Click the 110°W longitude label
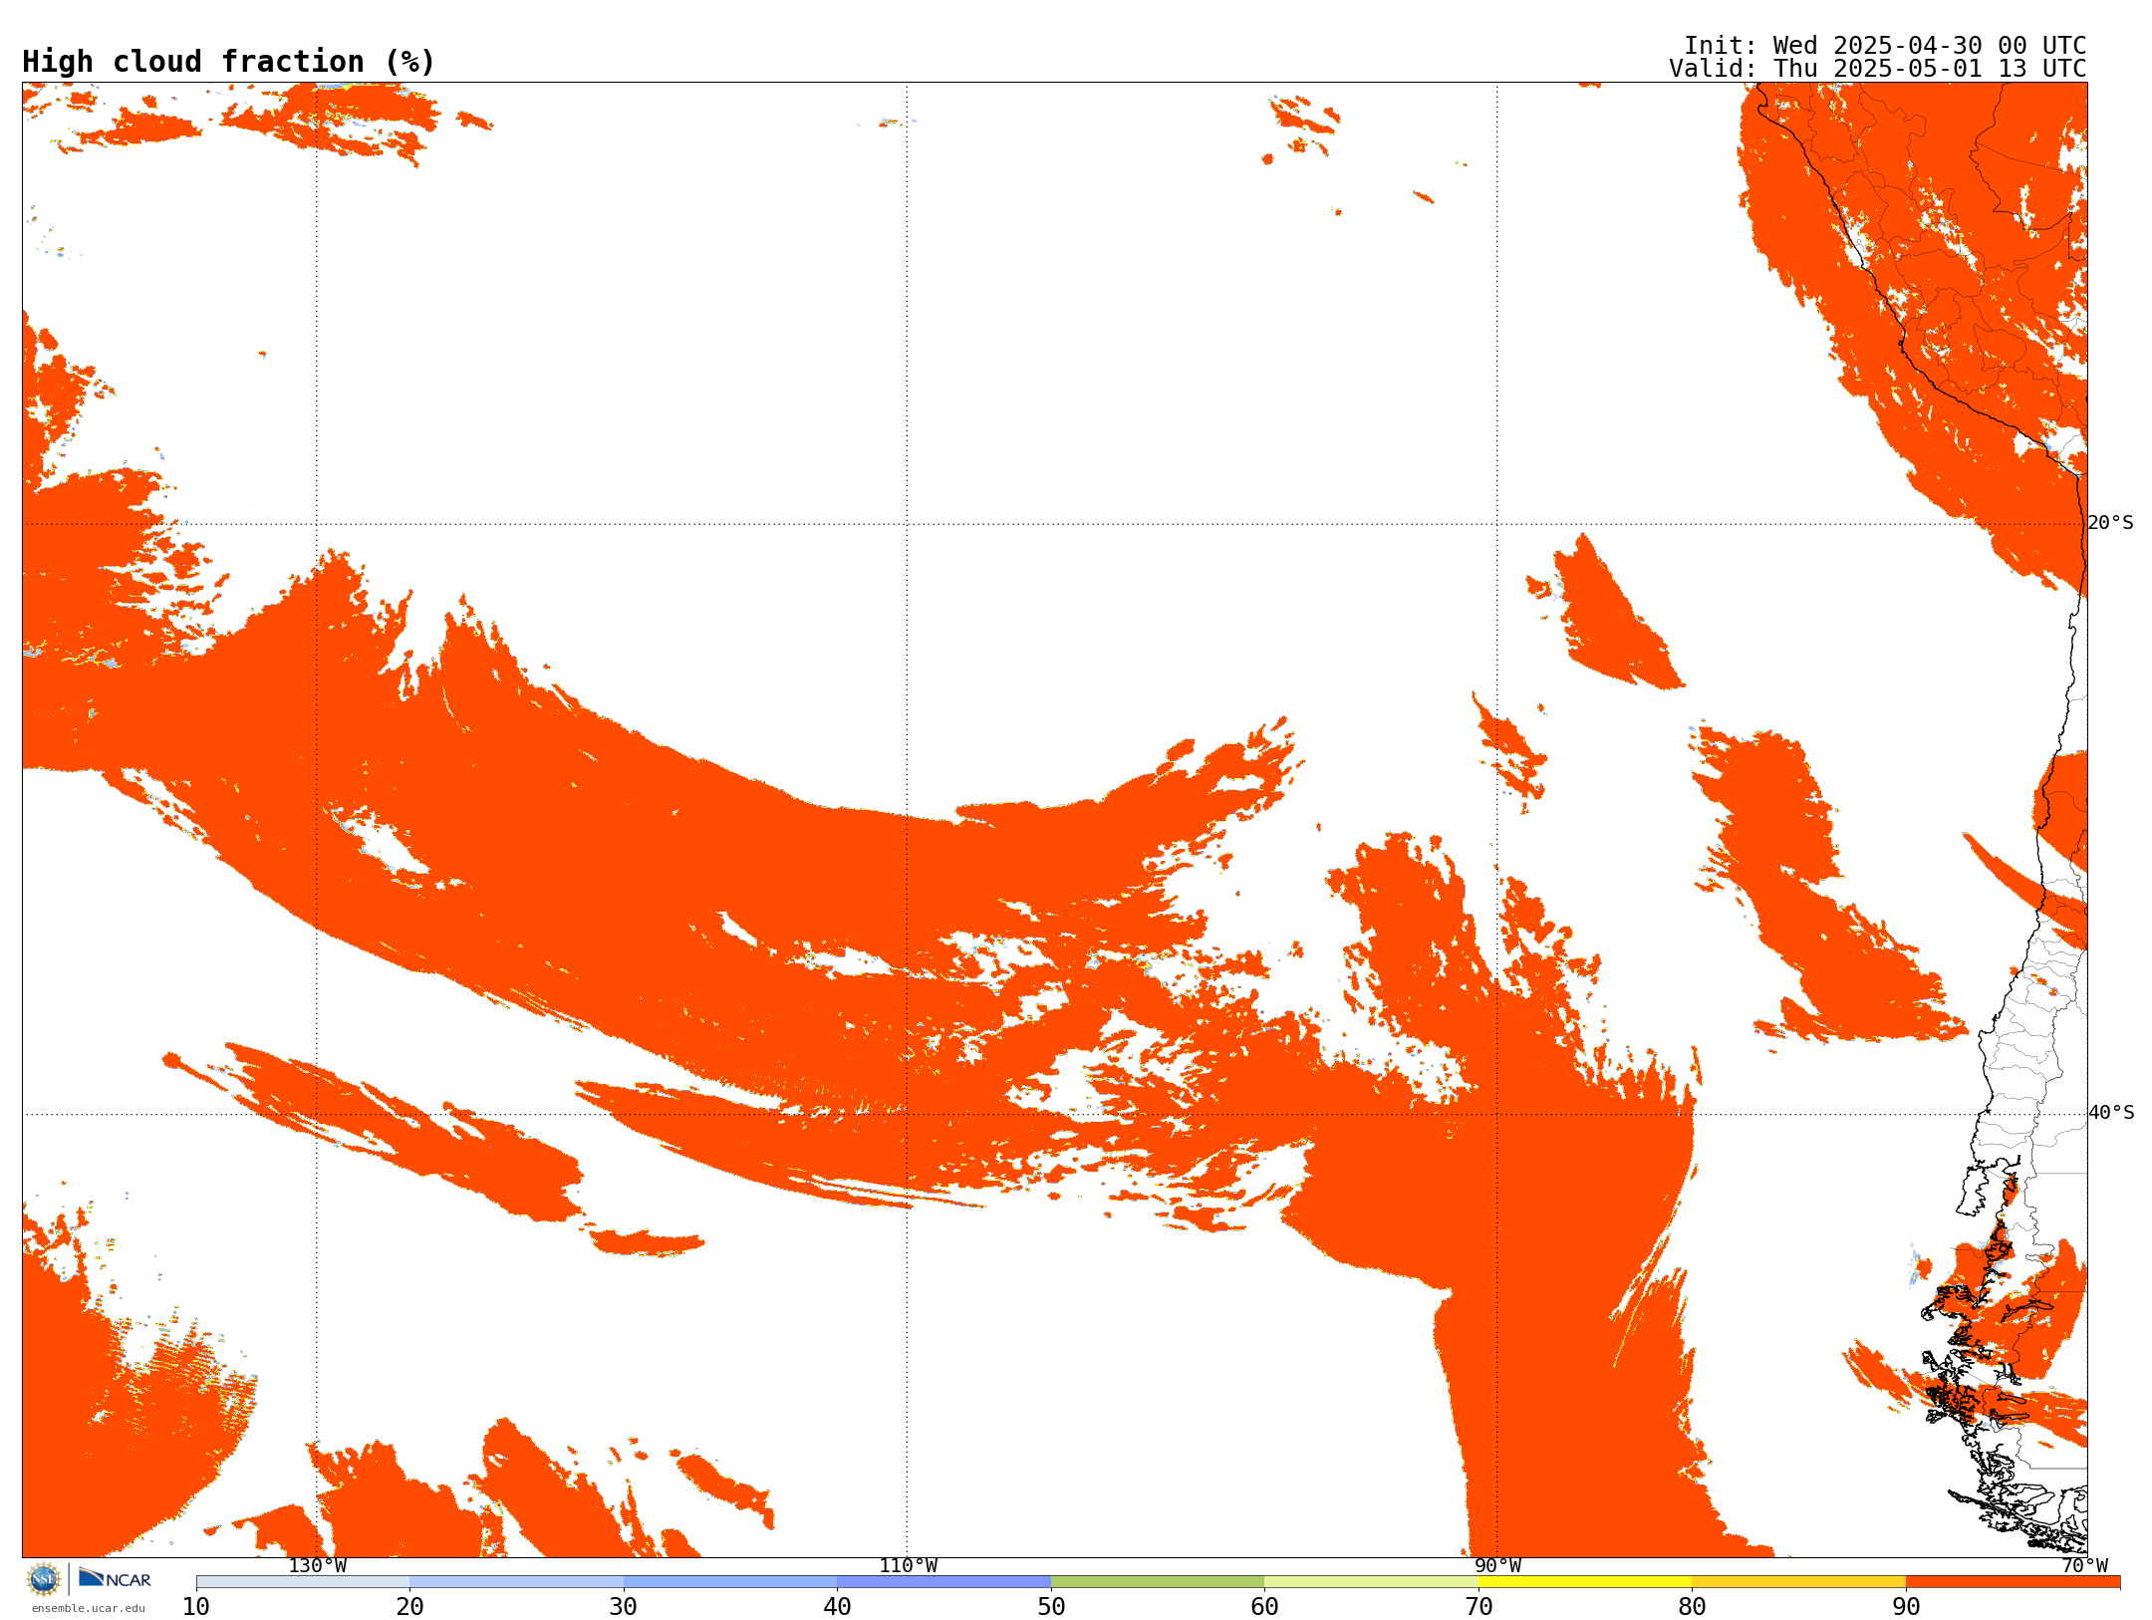 [908, 1565]
